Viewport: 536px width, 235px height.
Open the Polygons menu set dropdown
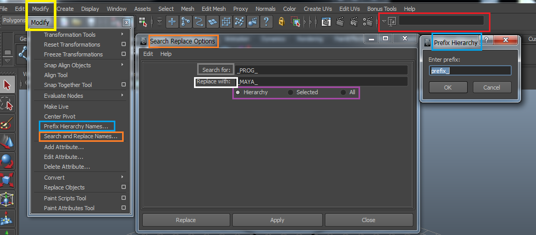point(13,21)
